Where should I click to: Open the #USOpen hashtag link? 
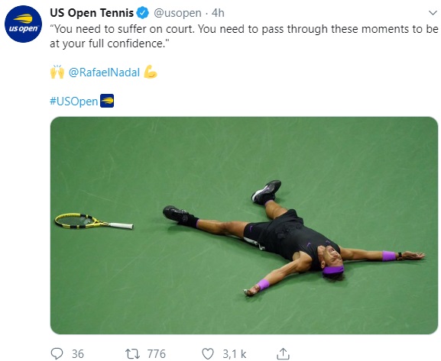point(73,102)
